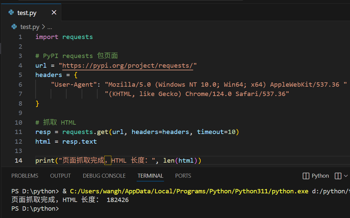Viewport: 350px width, 218px height.
Task: Switch to the PROBLEMS panel tab
Action: tap(25, 176)
